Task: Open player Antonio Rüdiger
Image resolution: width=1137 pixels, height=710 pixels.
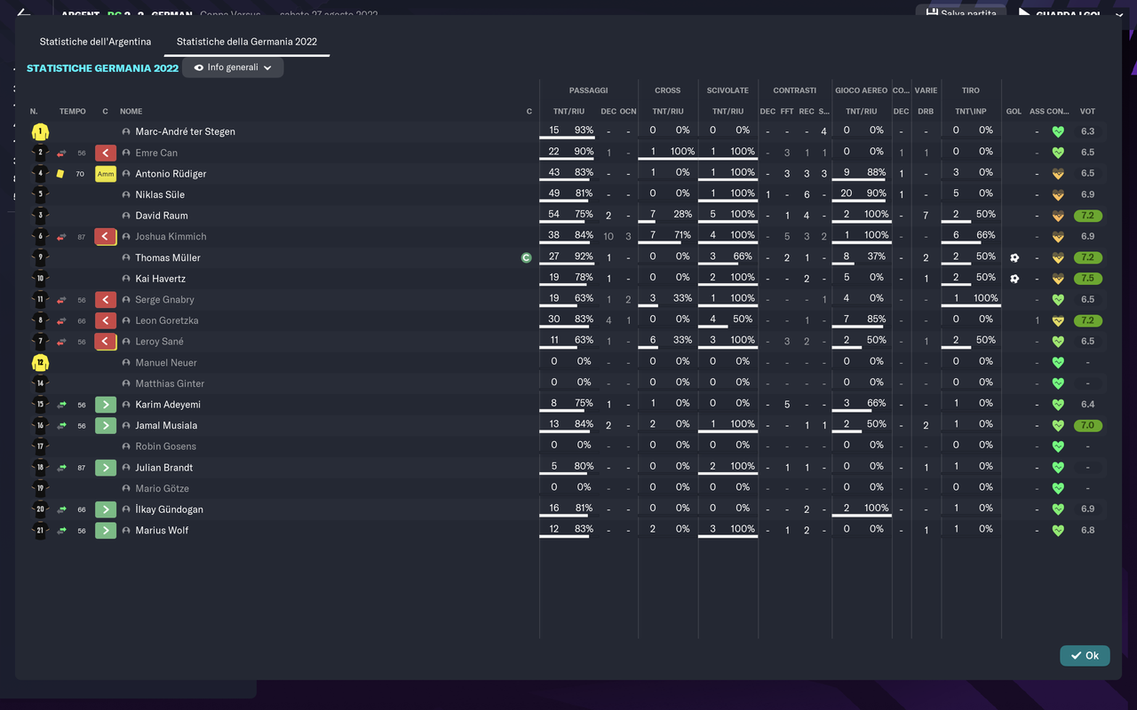Action: [x=171, y=174]
